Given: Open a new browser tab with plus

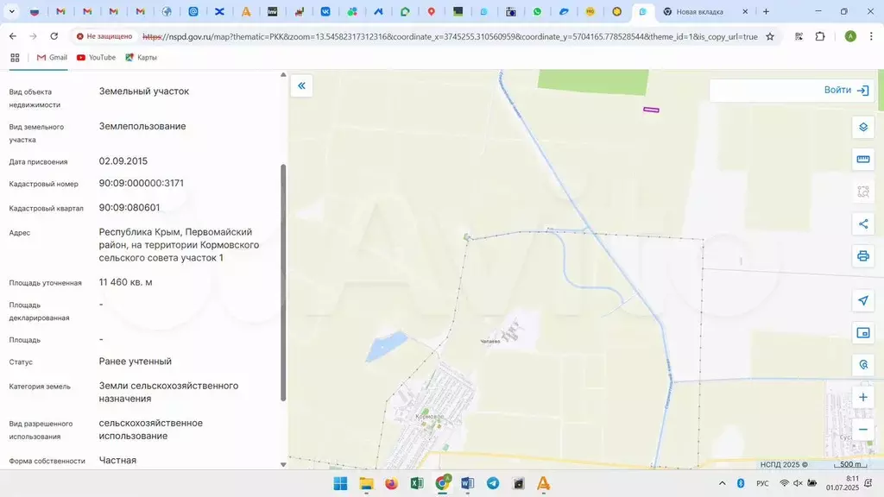Looking at the screenshot, I should click(x=766, y=11).
